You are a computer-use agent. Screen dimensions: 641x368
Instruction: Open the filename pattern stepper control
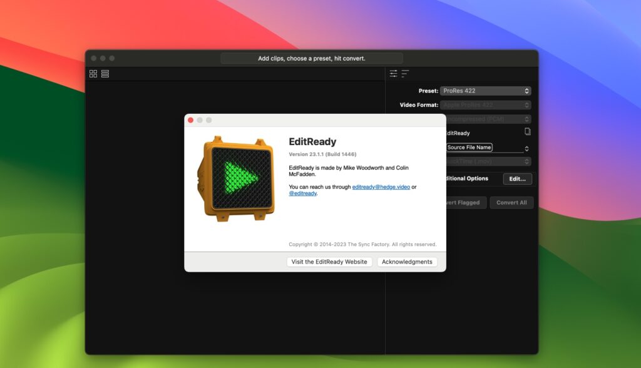pyautogui.click(x=526, y=148)
